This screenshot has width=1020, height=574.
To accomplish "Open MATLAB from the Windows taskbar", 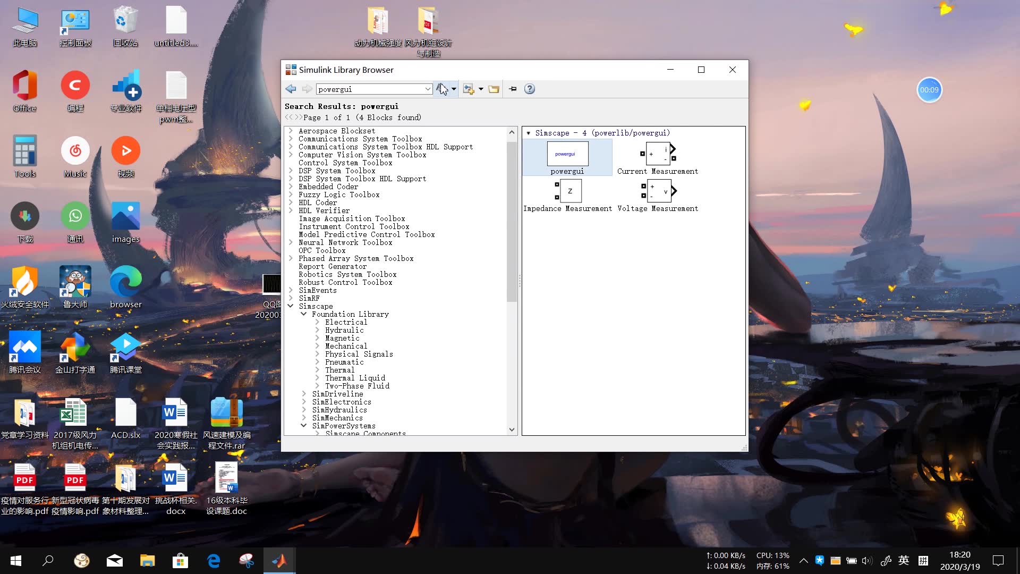I will pos(279,561).
